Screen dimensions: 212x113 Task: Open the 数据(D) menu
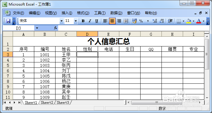(x=116, y=13)
